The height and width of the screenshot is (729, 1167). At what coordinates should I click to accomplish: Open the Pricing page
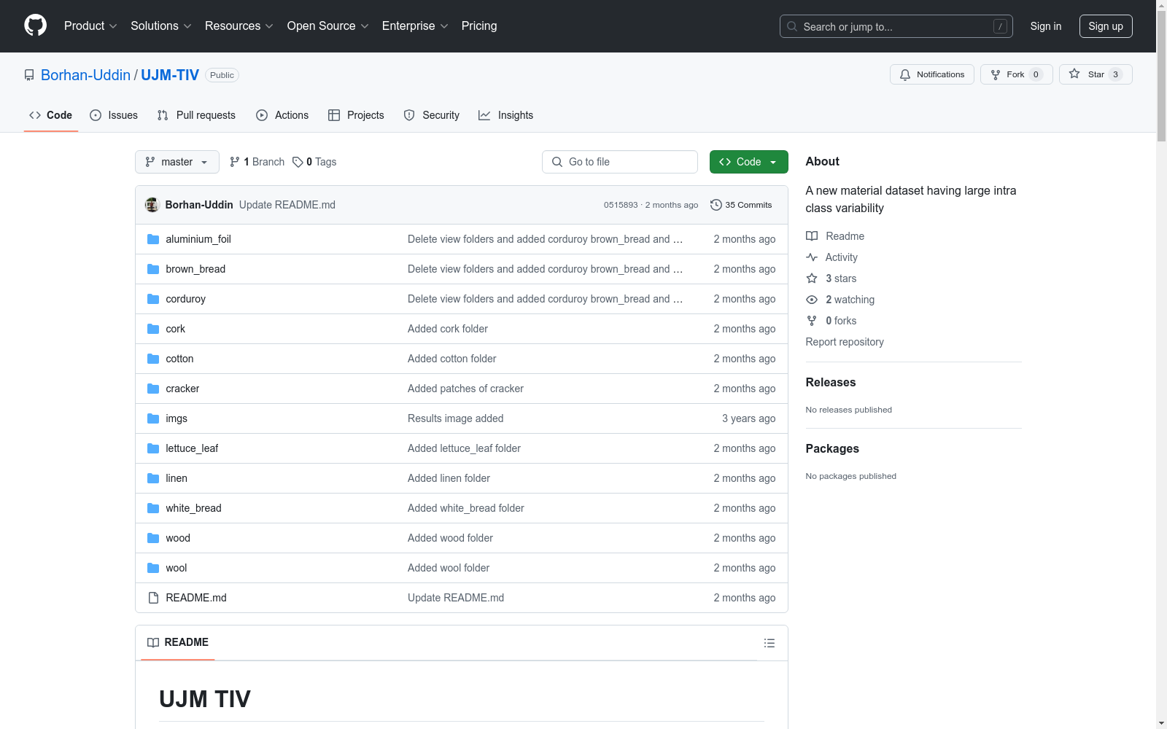point(479,26)
